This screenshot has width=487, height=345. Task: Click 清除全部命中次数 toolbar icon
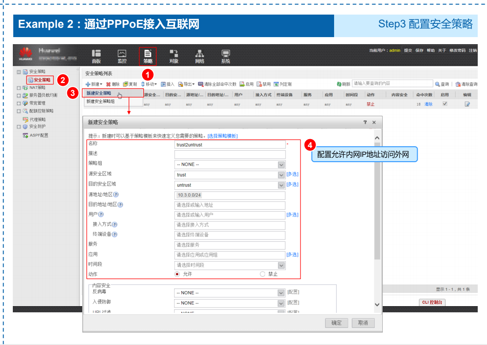pyautogui.click(x=218, y=84)
